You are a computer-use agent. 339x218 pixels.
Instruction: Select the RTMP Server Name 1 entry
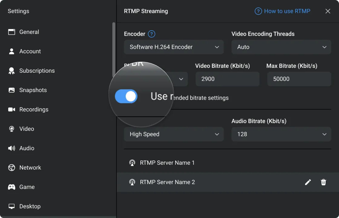click(x=167, y=163)
